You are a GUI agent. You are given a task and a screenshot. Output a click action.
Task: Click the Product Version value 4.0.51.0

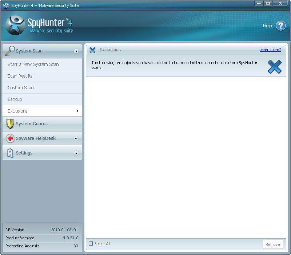pyautogui.click(x=71, y=238)
